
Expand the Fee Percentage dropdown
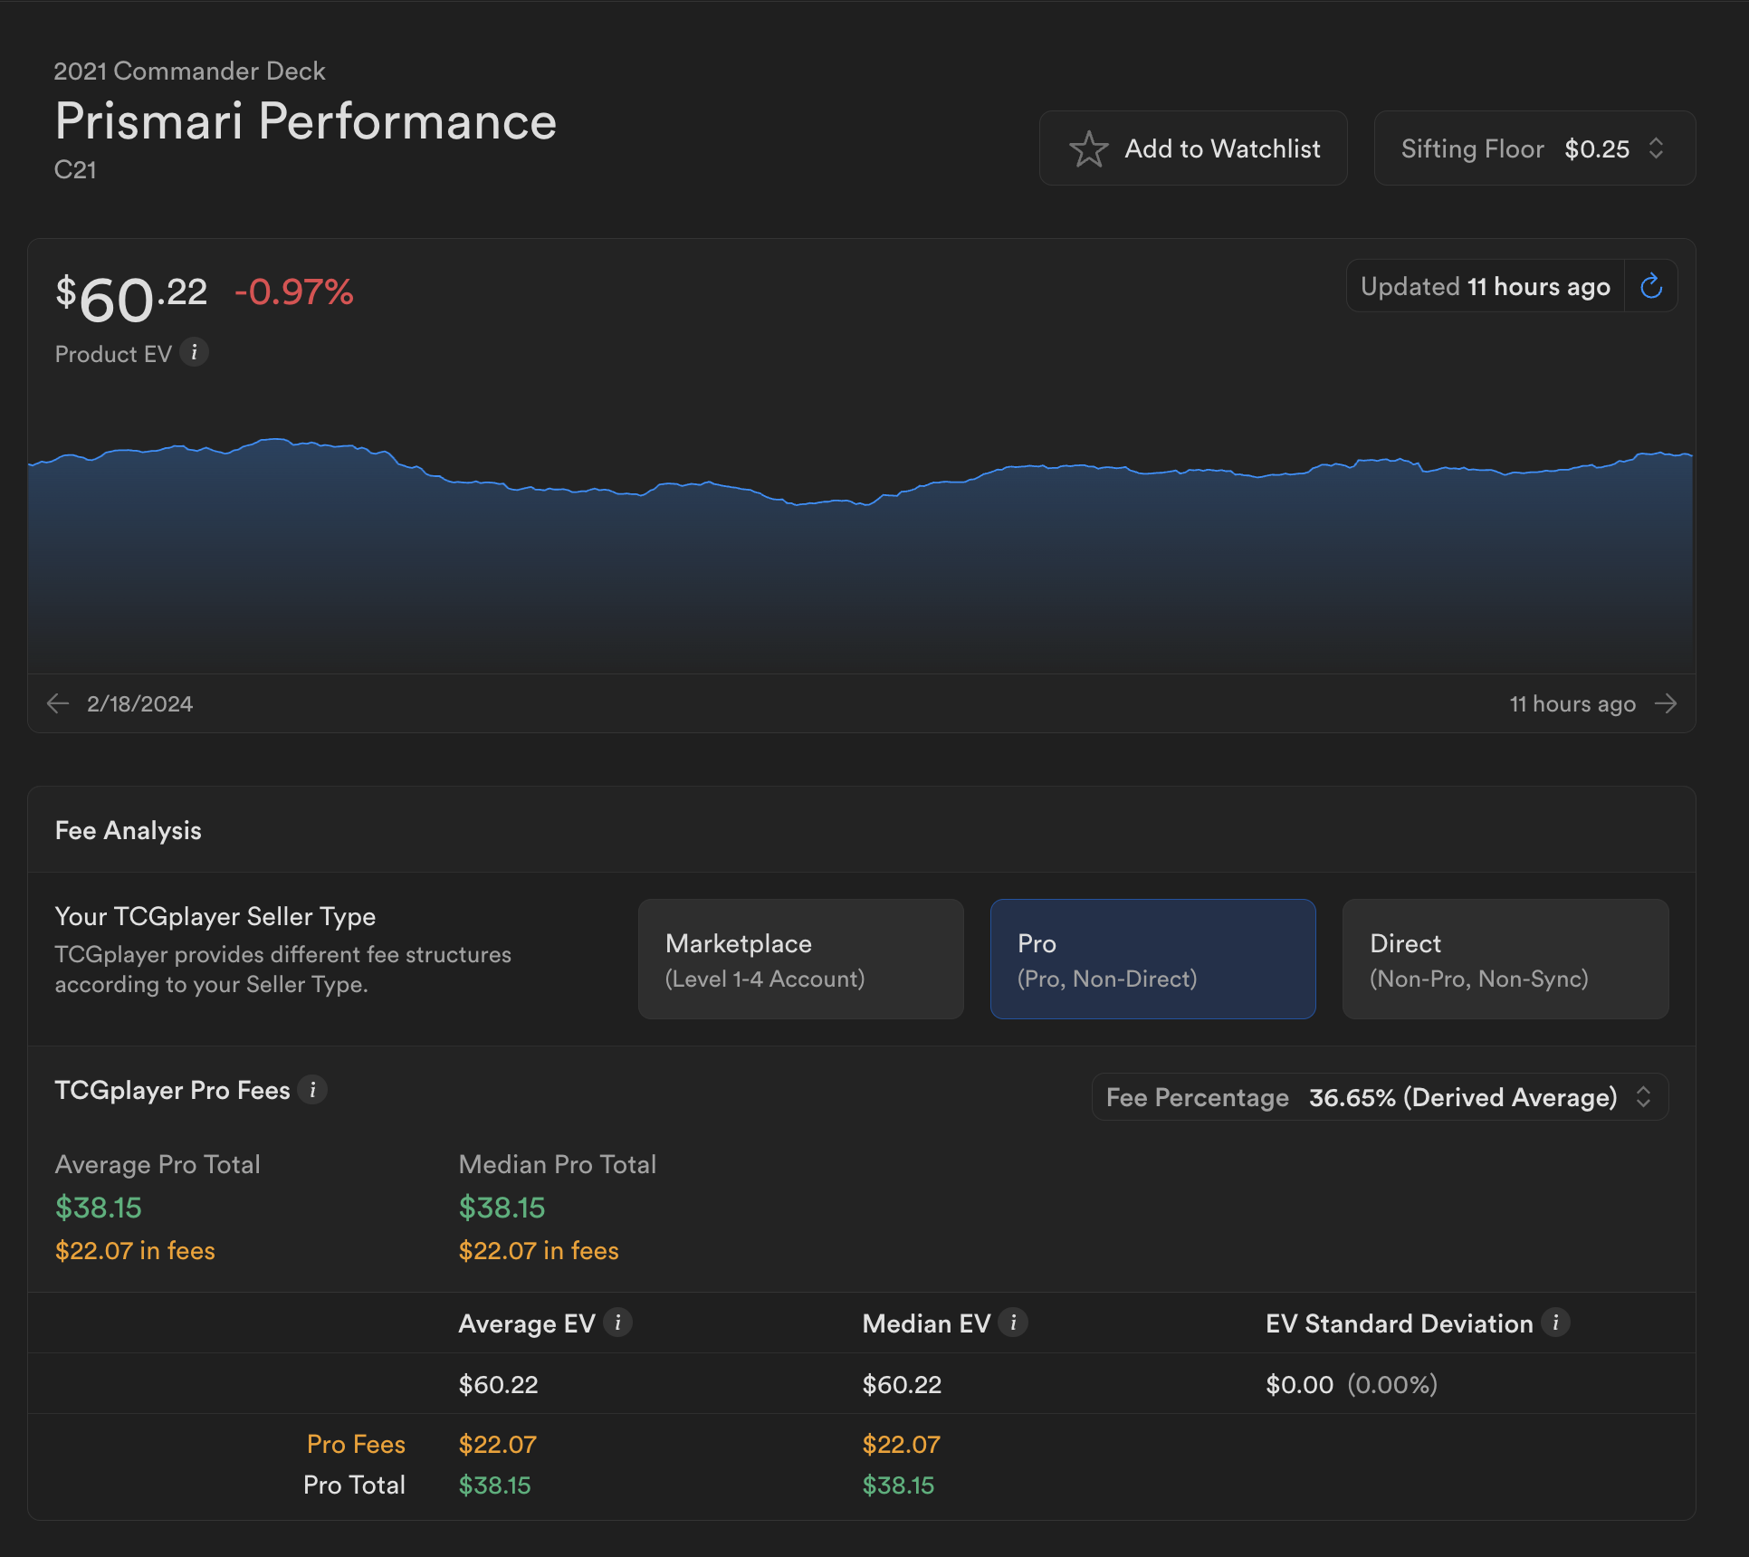click(x=1379, y=1097)
